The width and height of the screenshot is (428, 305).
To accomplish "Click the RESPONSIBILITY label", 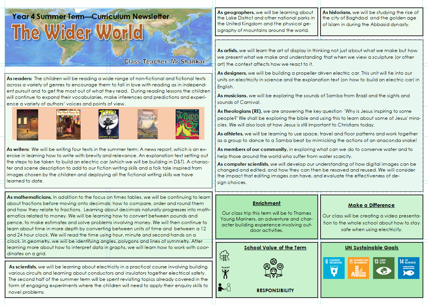I will pos(275,291).
